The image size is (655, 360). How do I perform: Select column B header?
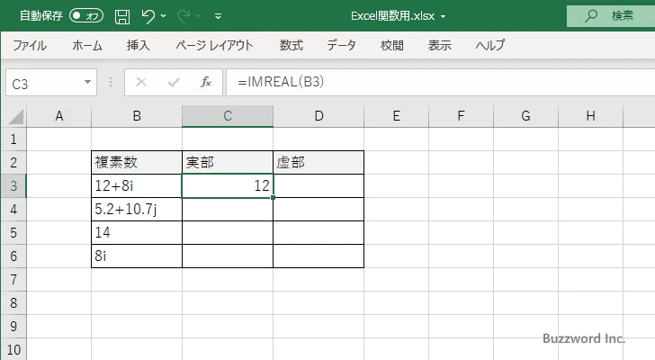[x=137, y=116]
